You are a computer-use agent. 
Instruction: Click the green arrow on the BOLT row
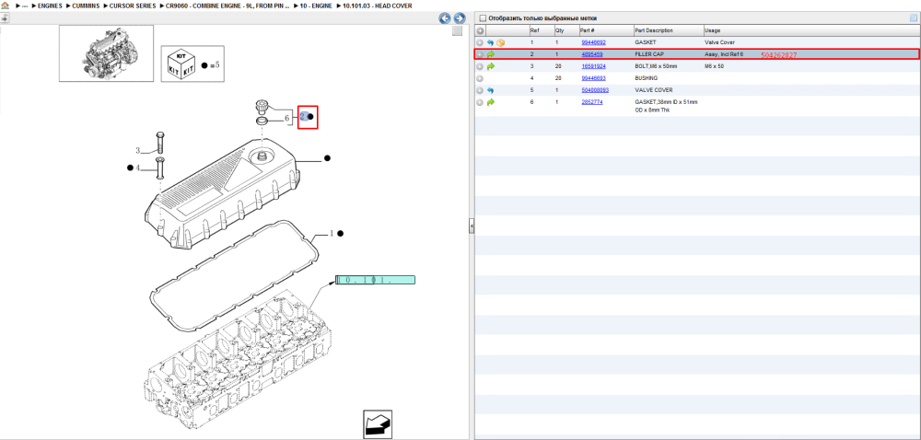491,66
